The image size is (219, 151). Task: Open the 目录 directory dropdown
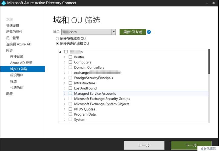pos(114,32)
